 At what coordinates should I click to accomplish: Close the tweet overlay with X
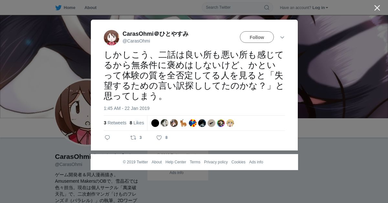[377, 8]
